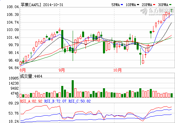This screenshot has height=123, width=175.
Task: Click the blue 5PMA legend swatch
Action: click(x=122, y=5)
